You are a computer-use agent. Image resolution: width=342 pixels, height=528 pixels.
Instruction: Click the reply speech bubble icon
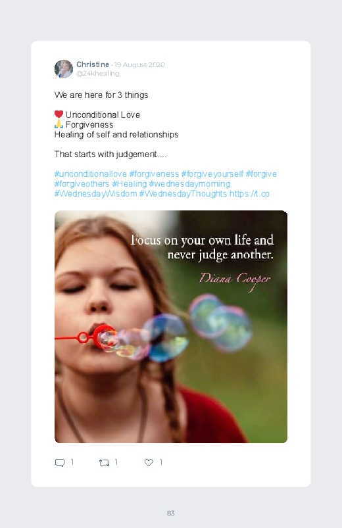[60, 463]
